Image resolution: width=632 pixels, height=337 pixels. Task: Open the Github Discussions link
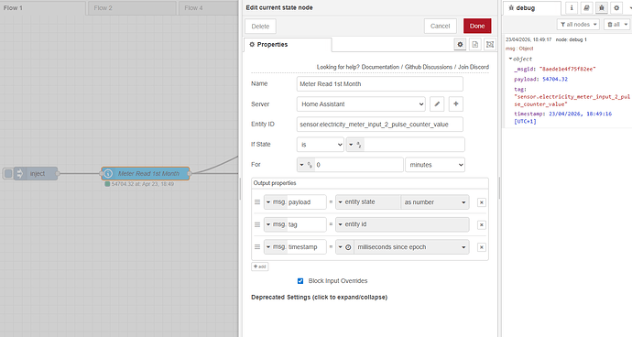(x=429, y=67)
